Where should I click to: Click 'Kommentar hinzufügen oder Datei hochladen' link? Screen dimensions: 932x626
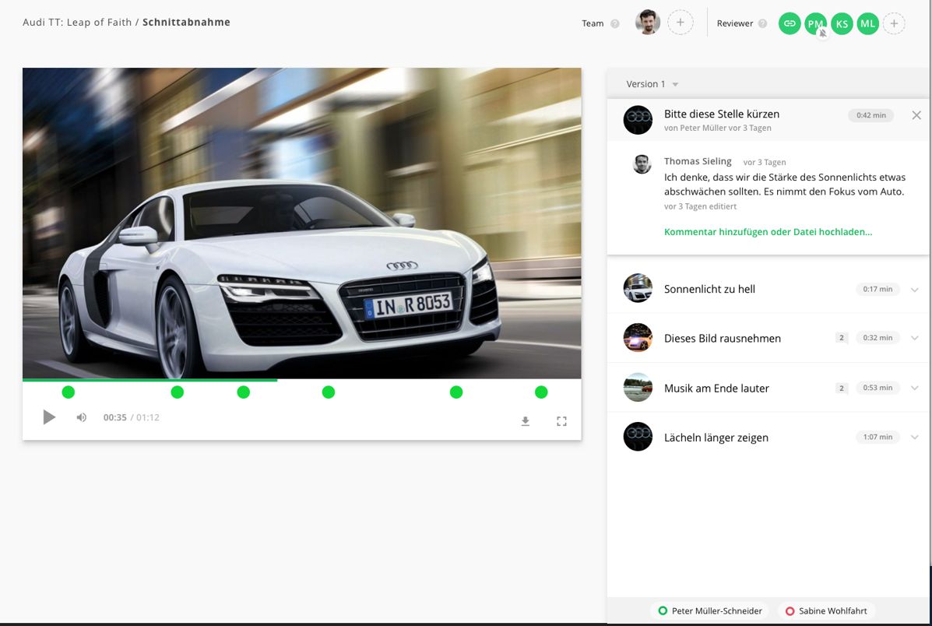pyautogui.click(x=768, y=232)
